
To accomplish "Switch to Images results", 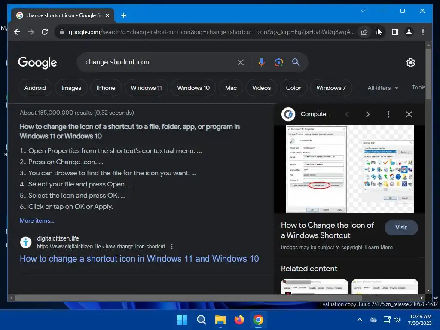I will pyautogui.click(x=71, y=88).
